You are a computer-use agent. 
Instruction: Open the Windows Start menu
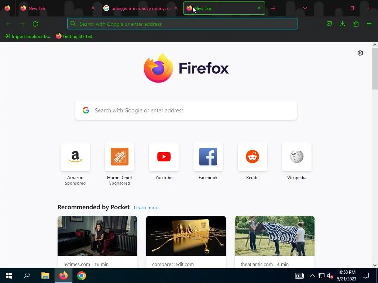pyautogui.click(x=9, y=276)
